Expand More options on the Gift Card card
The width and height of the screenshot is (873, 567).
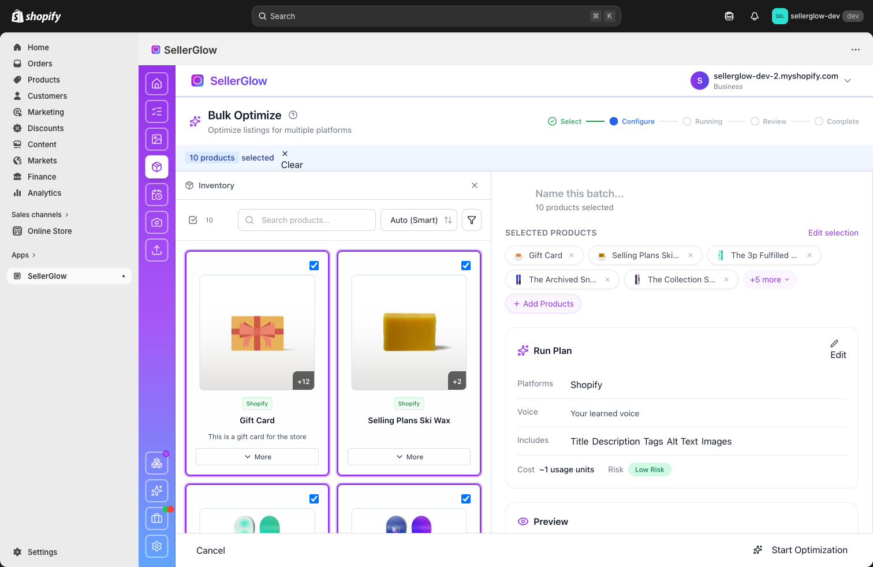pyautogui.click(x=257, y=456)
